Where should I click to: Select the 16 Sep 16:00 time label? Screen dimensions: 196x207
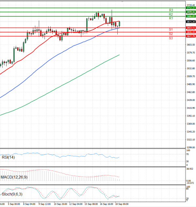tap(106, 204)
